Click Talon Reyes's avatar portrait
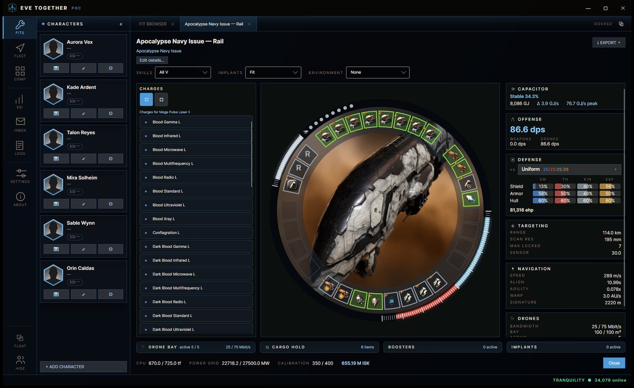The height and width of the screenshot is (388, 634). coord(53,139)
